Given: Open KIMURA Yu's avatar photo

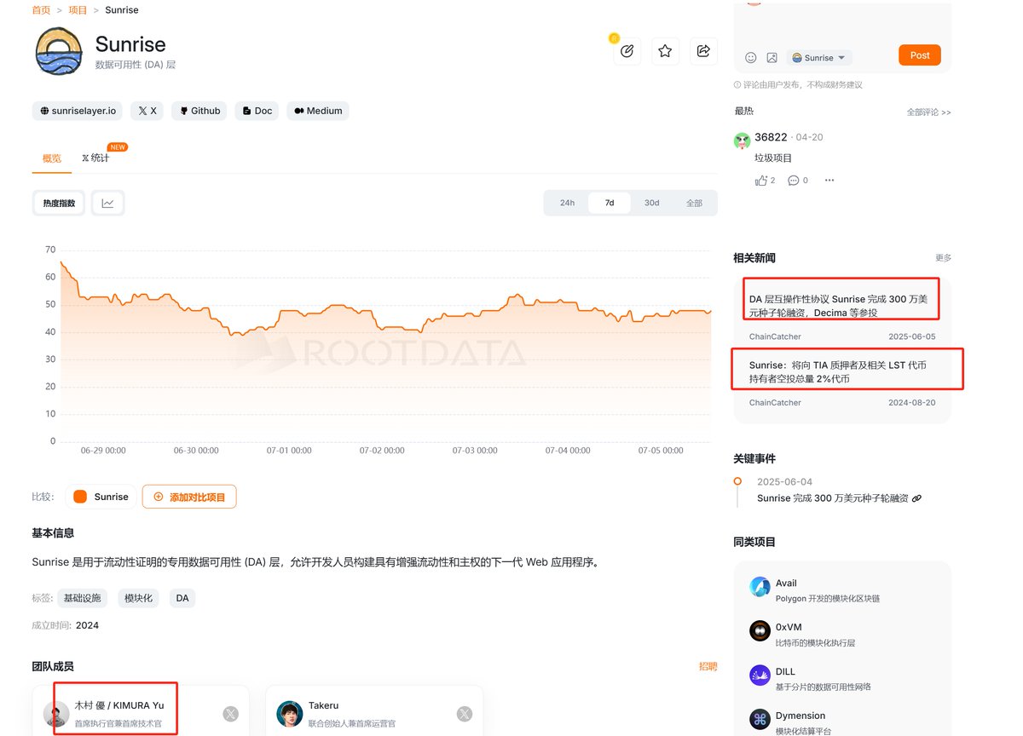Looking at the screenshot, I should click(x=56, y=714).
